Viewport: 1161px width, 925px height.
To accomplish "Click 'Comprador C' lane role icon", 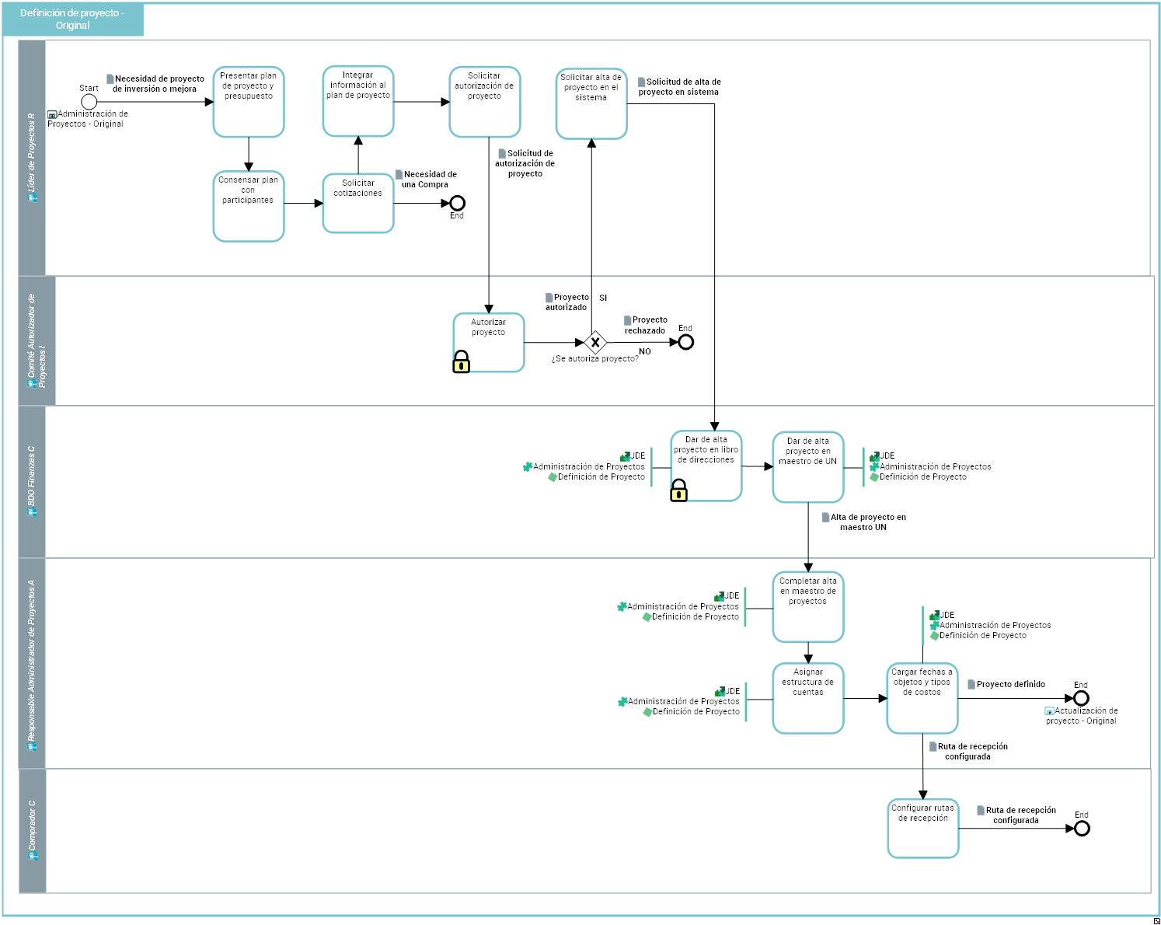I will 33,856.
